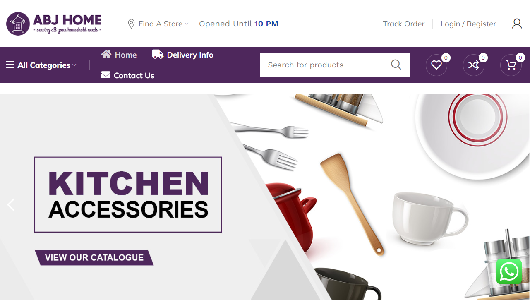This screenshot has width=530, height=300.
Task: Go to previous banner slide arrow
Action: point(11,205)
